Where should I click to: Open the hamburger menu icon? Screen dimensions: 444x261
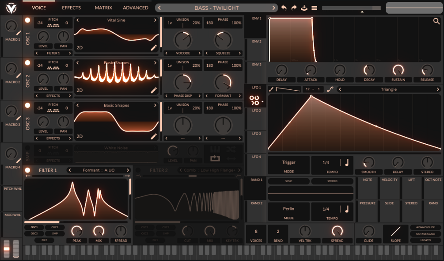click(x=314, y=8)
